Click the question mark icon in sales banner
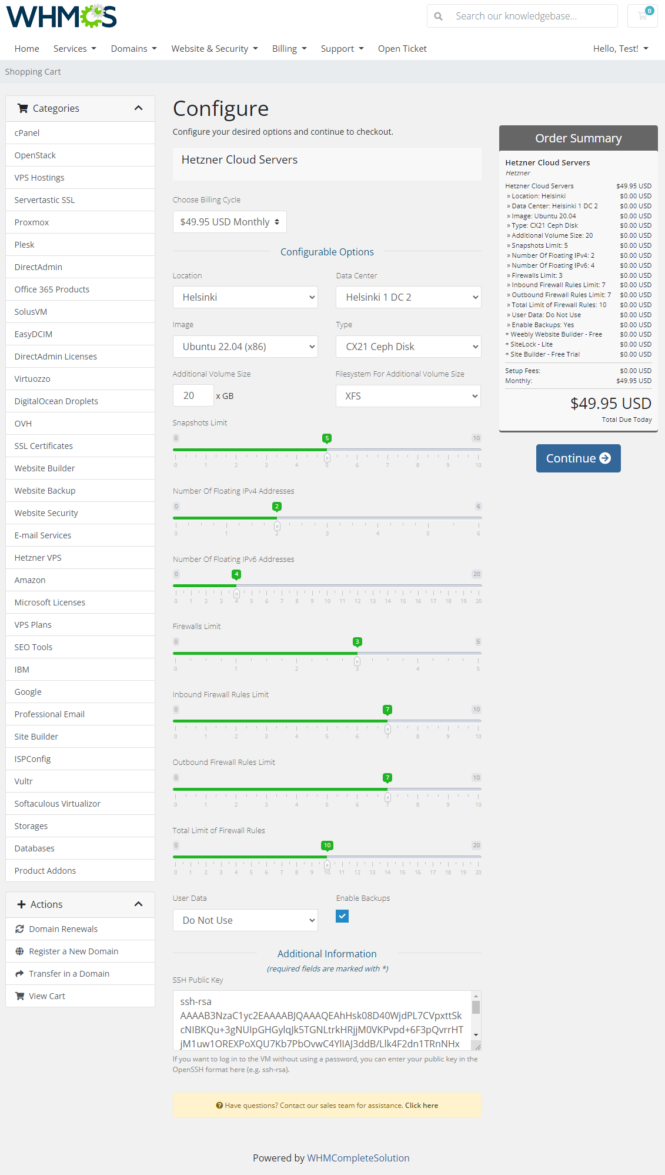This screenshot has height=1175, width=665. pyautogui.click(x=219, y=1106)
